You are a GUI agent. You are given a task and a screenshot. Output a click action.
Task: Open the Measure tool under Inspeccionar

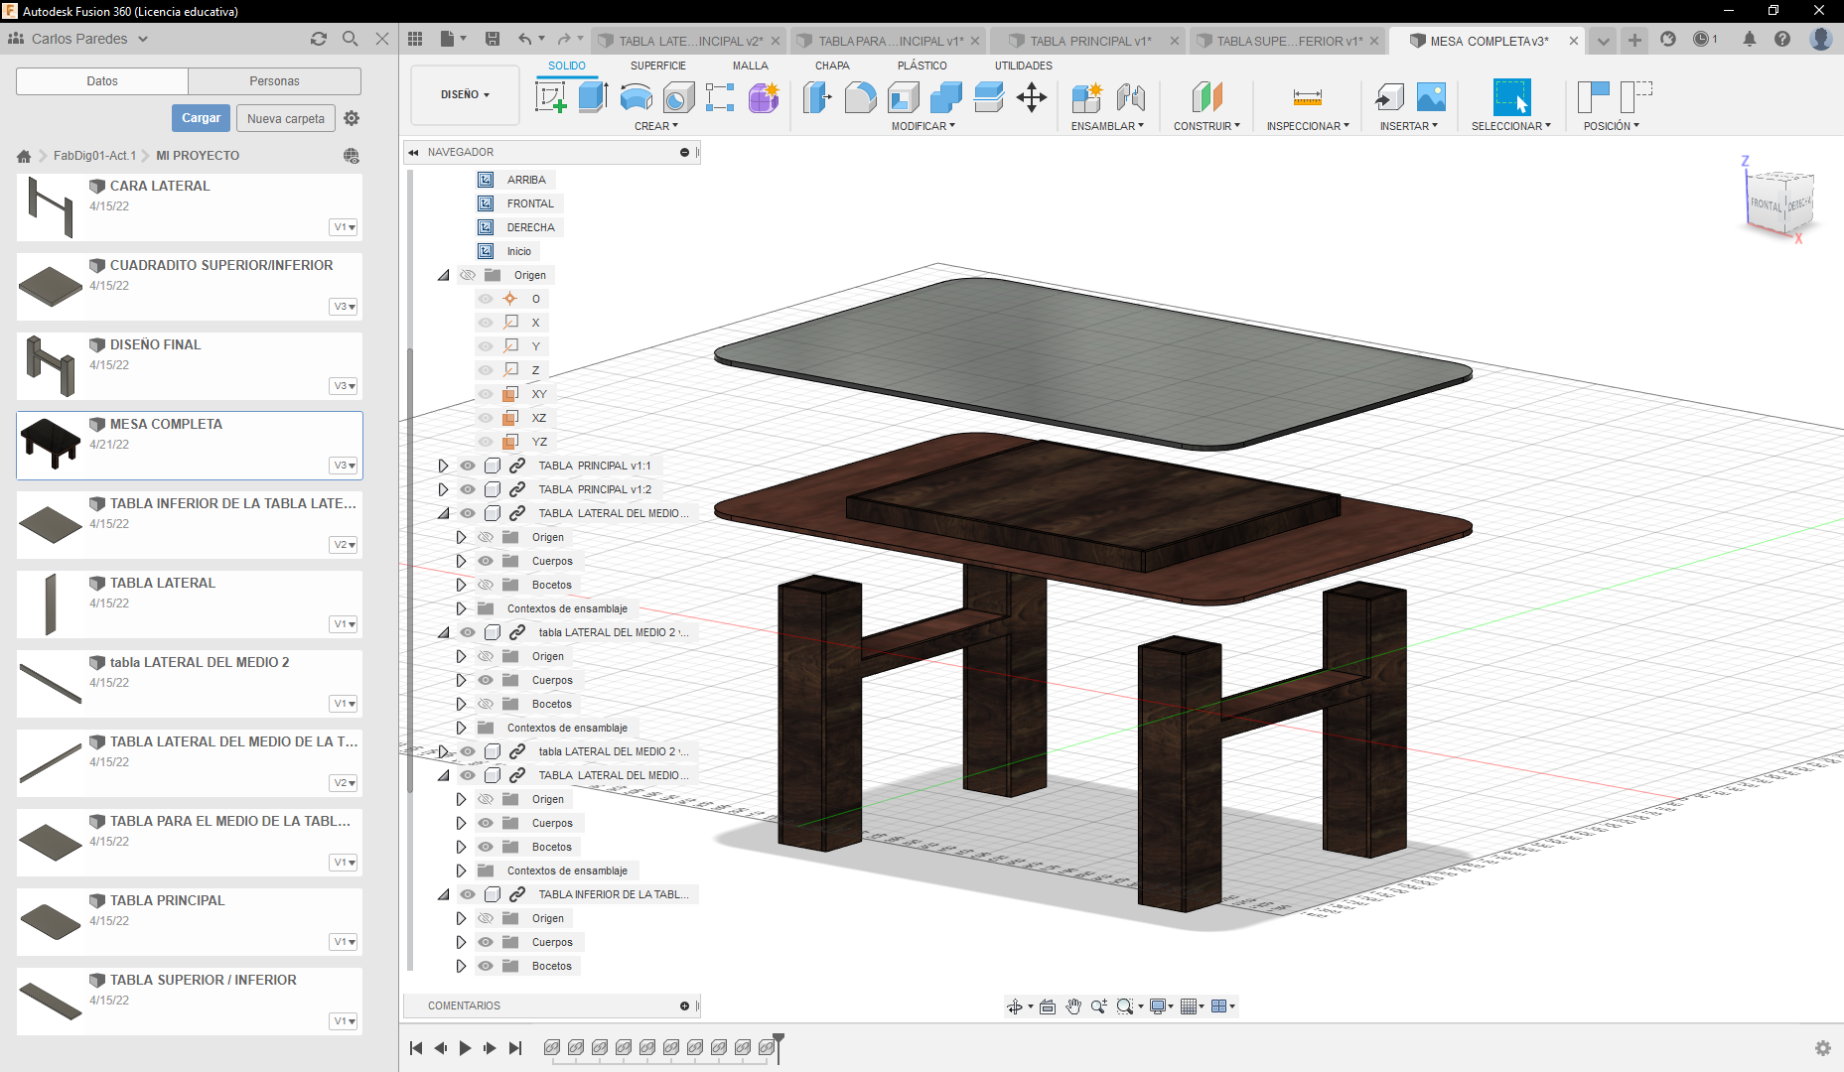[x=1307, y=98]
